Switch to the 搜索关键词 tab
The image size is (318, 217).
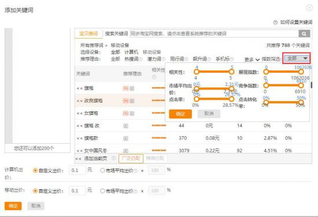tap(116, 33)
